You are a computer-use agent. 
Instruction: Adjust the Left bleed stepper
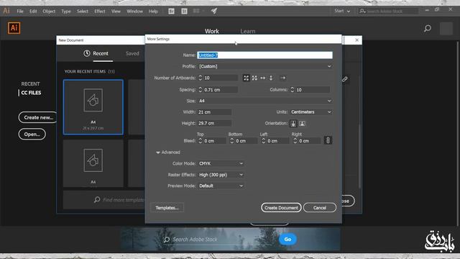pos(264,141)
